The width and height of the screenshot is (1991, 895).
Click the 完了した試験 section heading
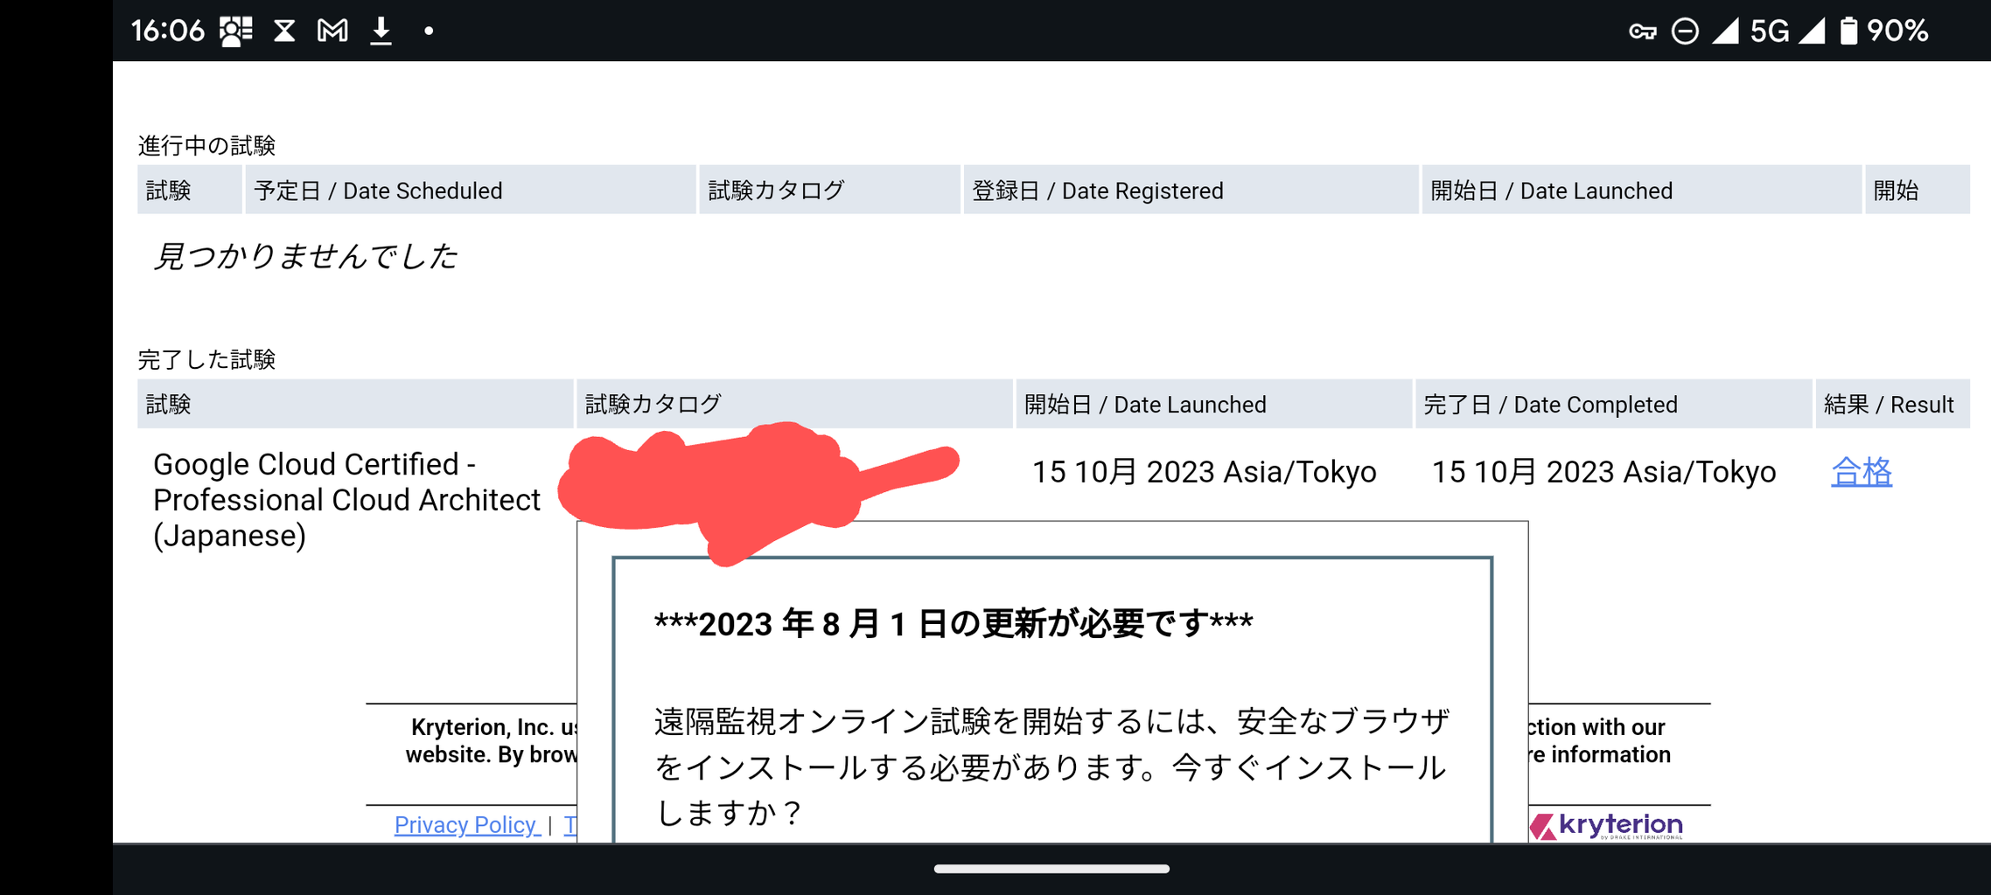point(207,359)
